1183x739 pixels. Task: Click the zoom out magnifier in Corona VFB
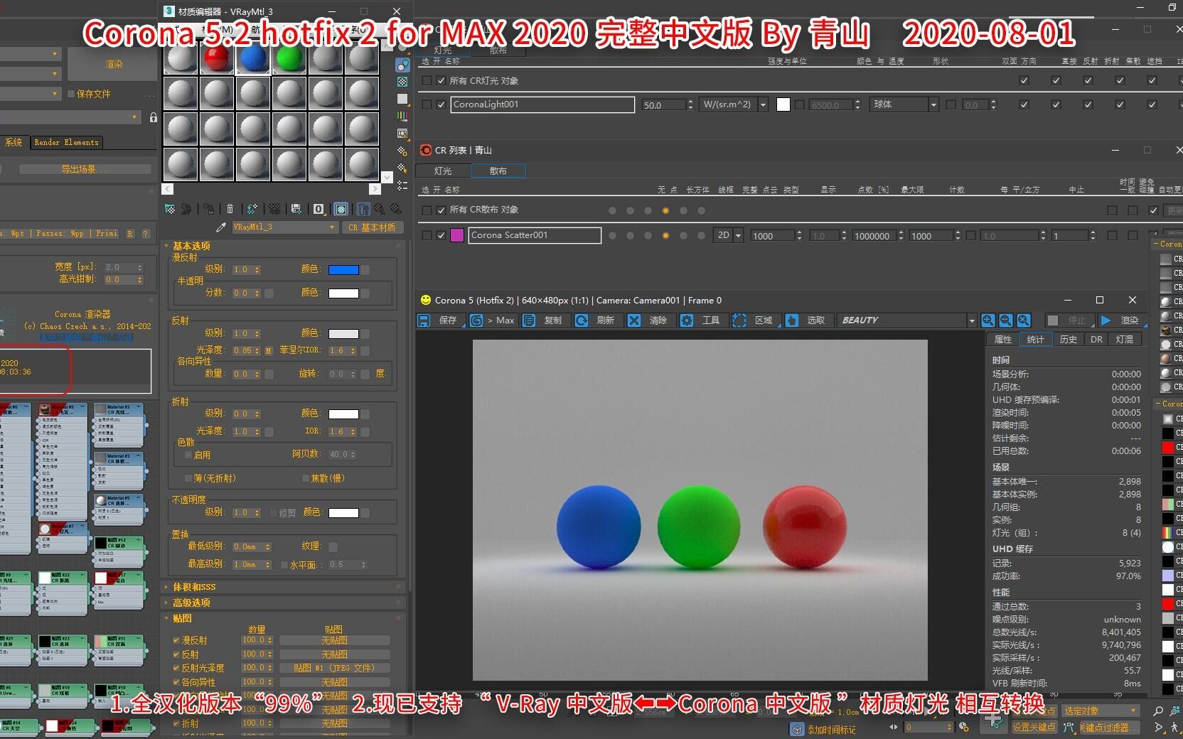pos(1006,320)
